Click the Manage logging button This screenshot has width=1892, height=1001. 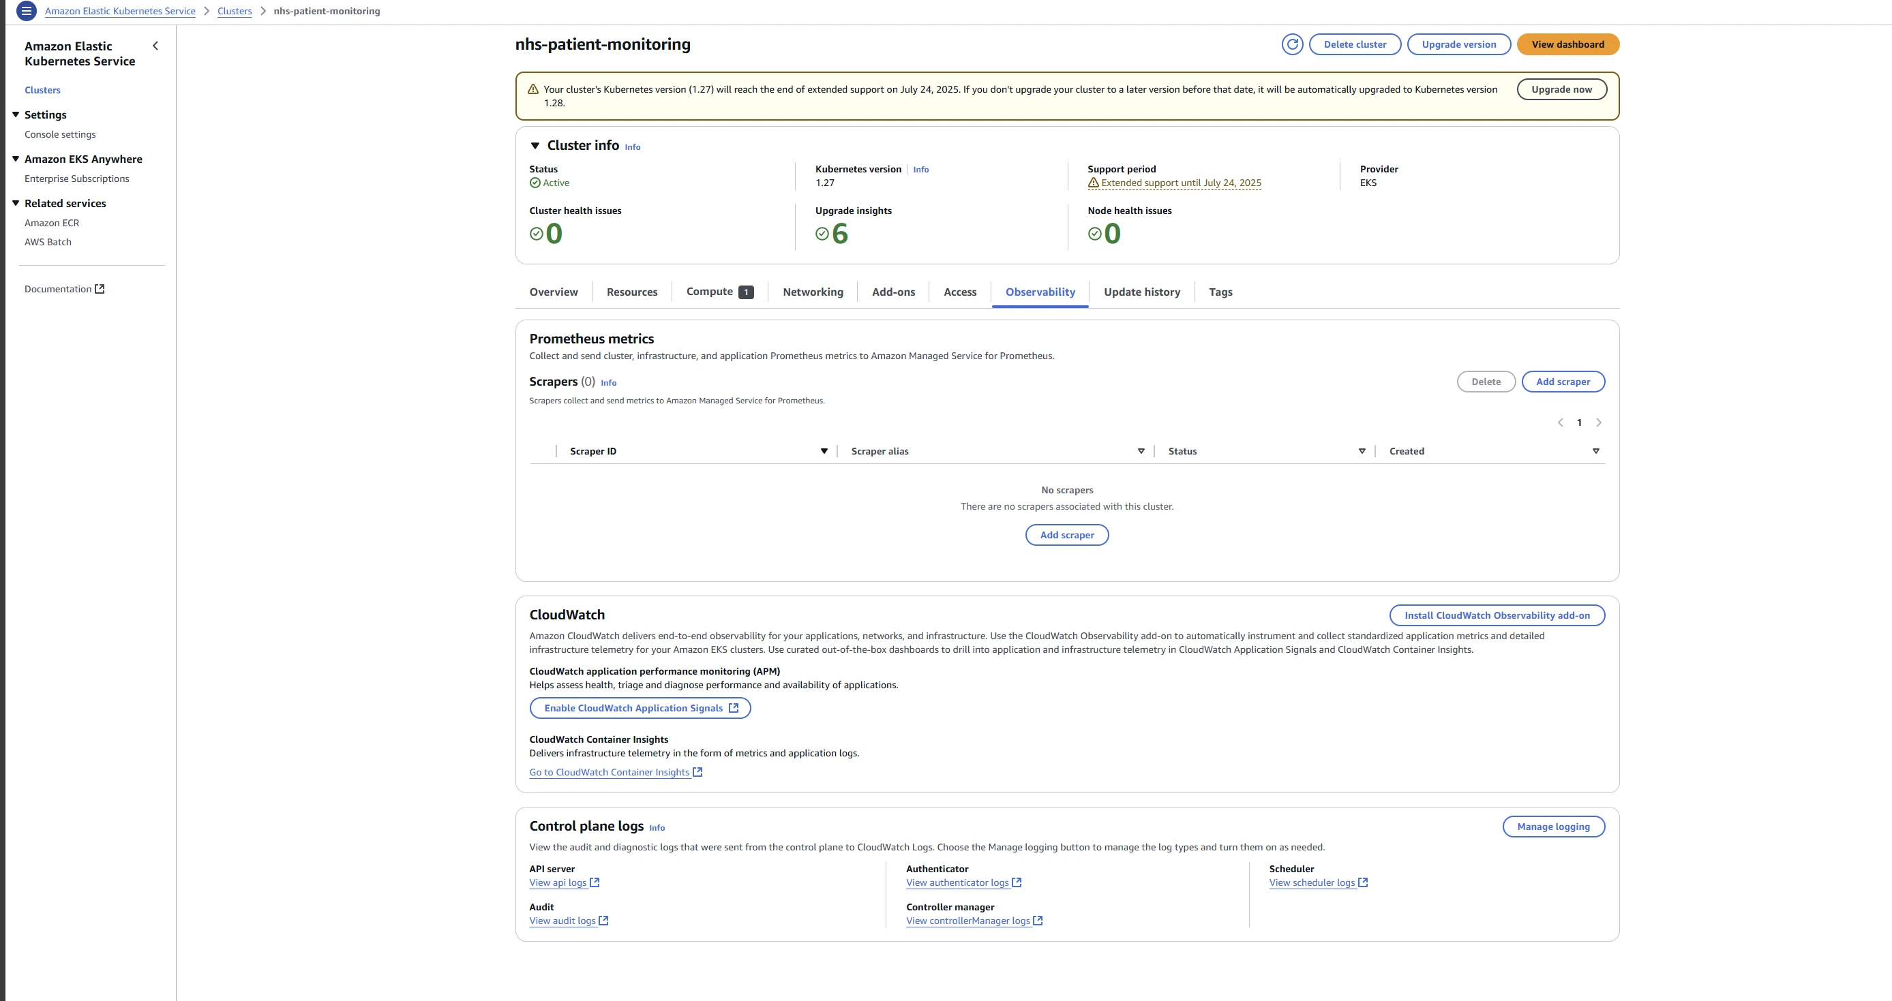coord(1552,827)
